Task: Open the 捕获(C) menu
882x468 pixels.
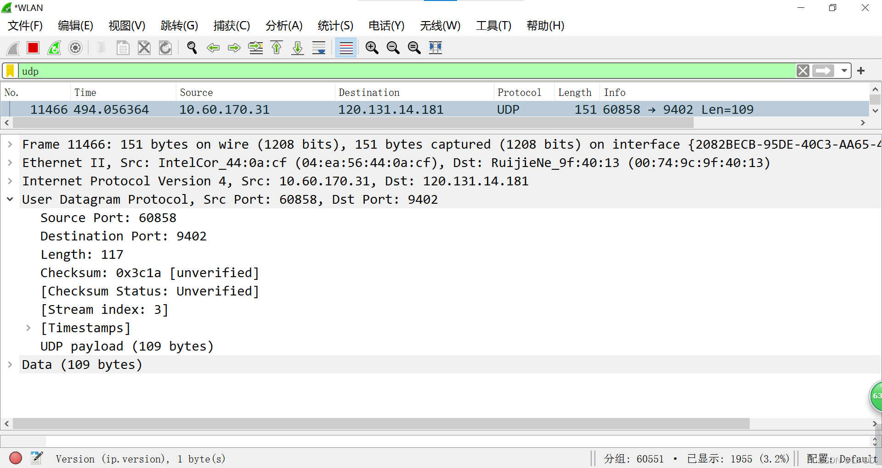Action: point(232,26)
